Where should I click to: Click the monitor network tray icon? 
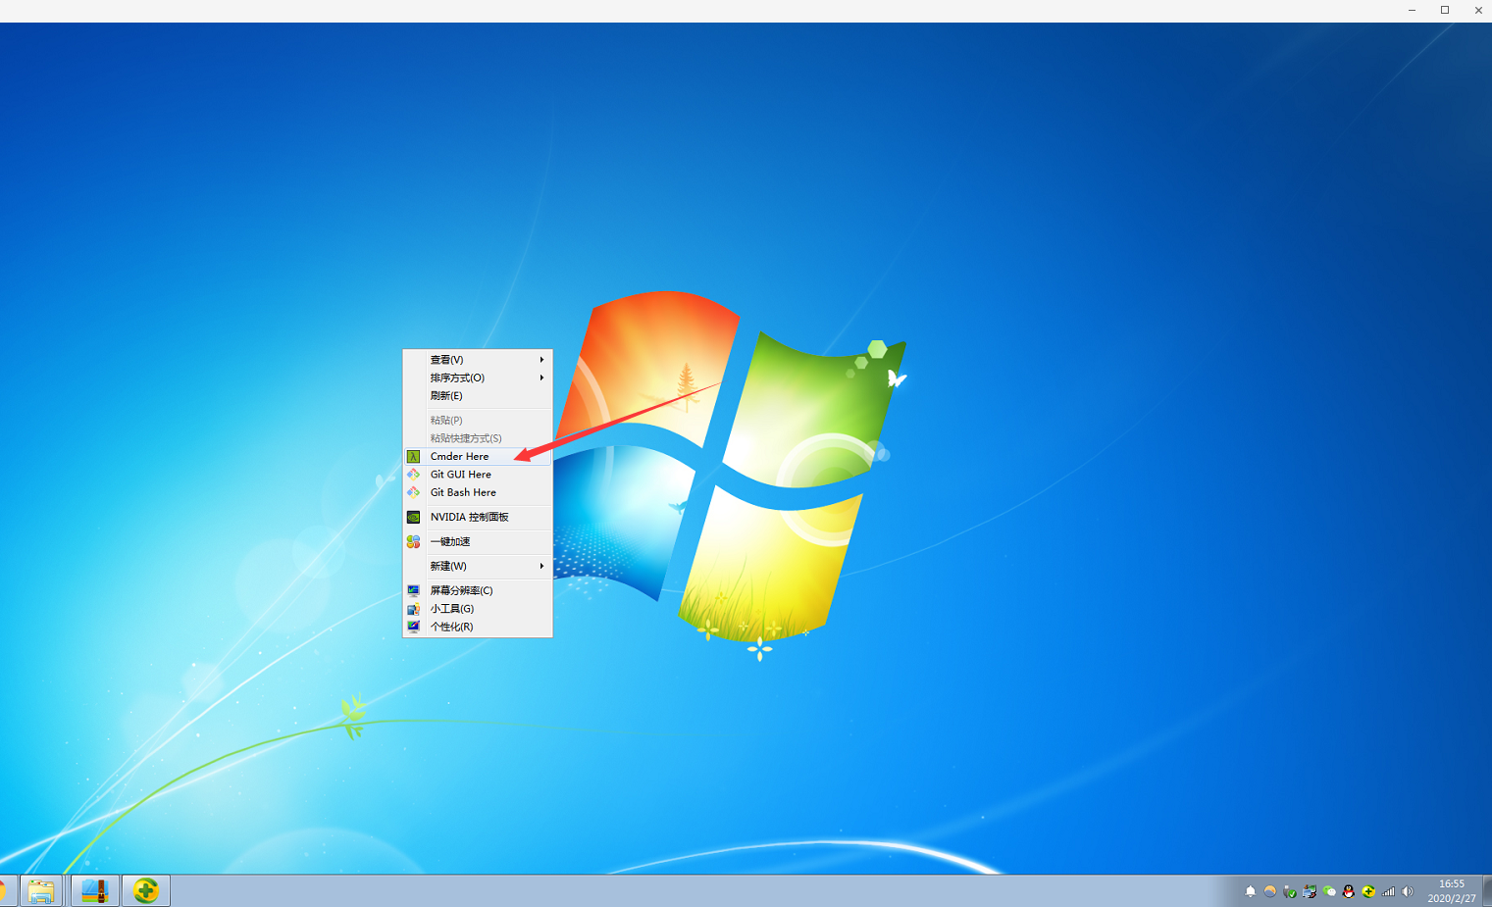1310,891
